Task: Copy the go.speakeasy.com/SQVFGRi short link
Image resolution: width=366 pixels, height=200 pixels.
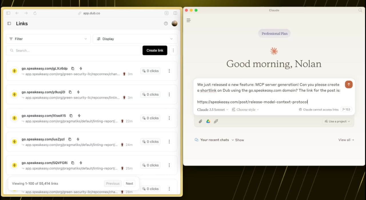Action: click(73, 163)
